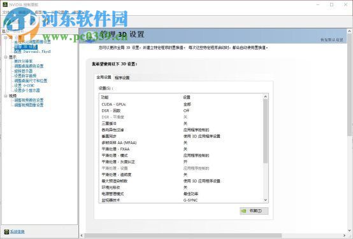Image resolution: width=353 pixels, height=239 pixels.
Task: Select the 垂直同步 row
Action: tap(181, 136)
